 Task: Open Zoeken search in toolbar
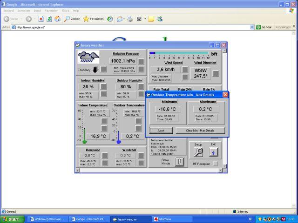point(72,19)
